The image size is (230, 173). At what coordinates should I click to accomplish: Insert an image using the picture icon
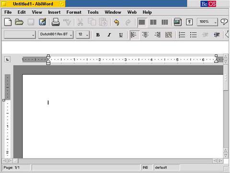[x=178, y=22]
